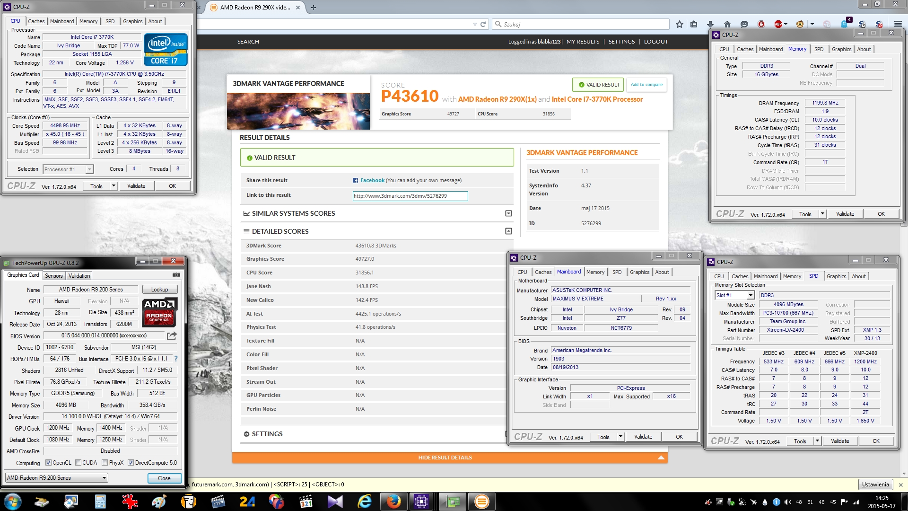Click the Windows Start orb
Viewport: 908px width, 511px height.
coord(13,502)
